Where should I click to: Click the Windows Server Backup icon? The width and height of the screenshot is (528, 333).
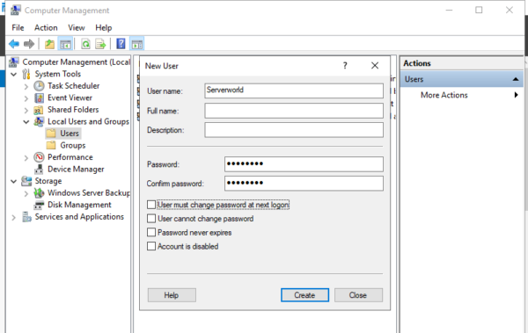[x=39, y=193]
